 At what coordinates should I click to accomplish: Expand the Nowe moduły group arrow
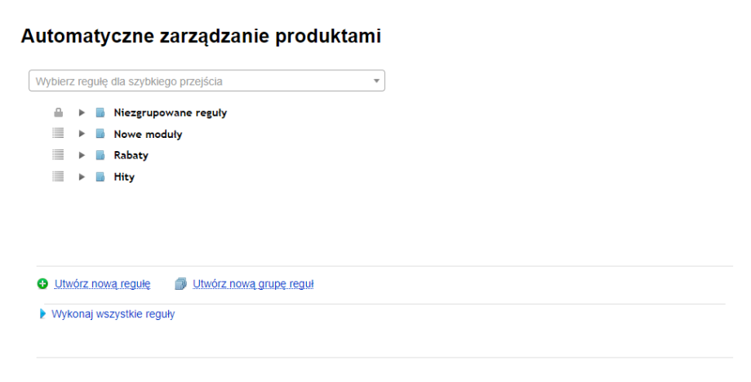click(x=82, y=134)
